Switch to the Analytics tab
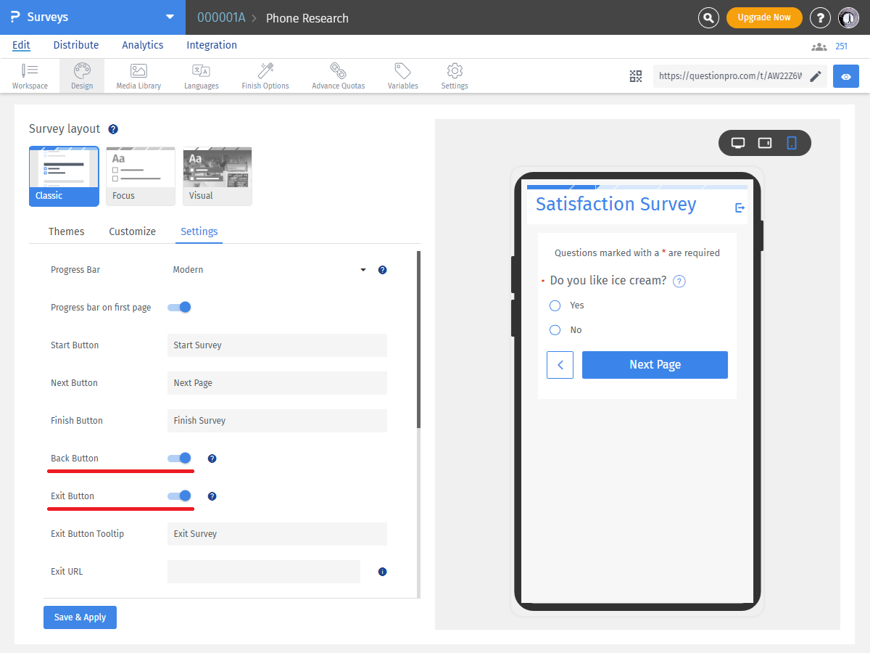 142,45
